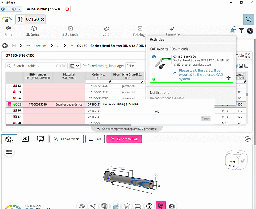Open the Filter settings panel
Screen dimensions: 256x209
[8, 31]
